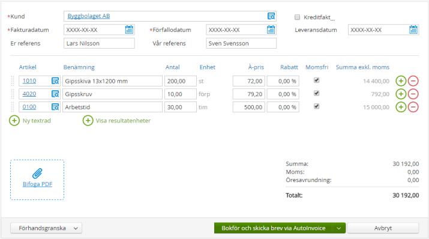The width and height of the screenshot is (429, 239).
Task: Toggle Momsfri for Arbetstid row
Action: point(317,106)
